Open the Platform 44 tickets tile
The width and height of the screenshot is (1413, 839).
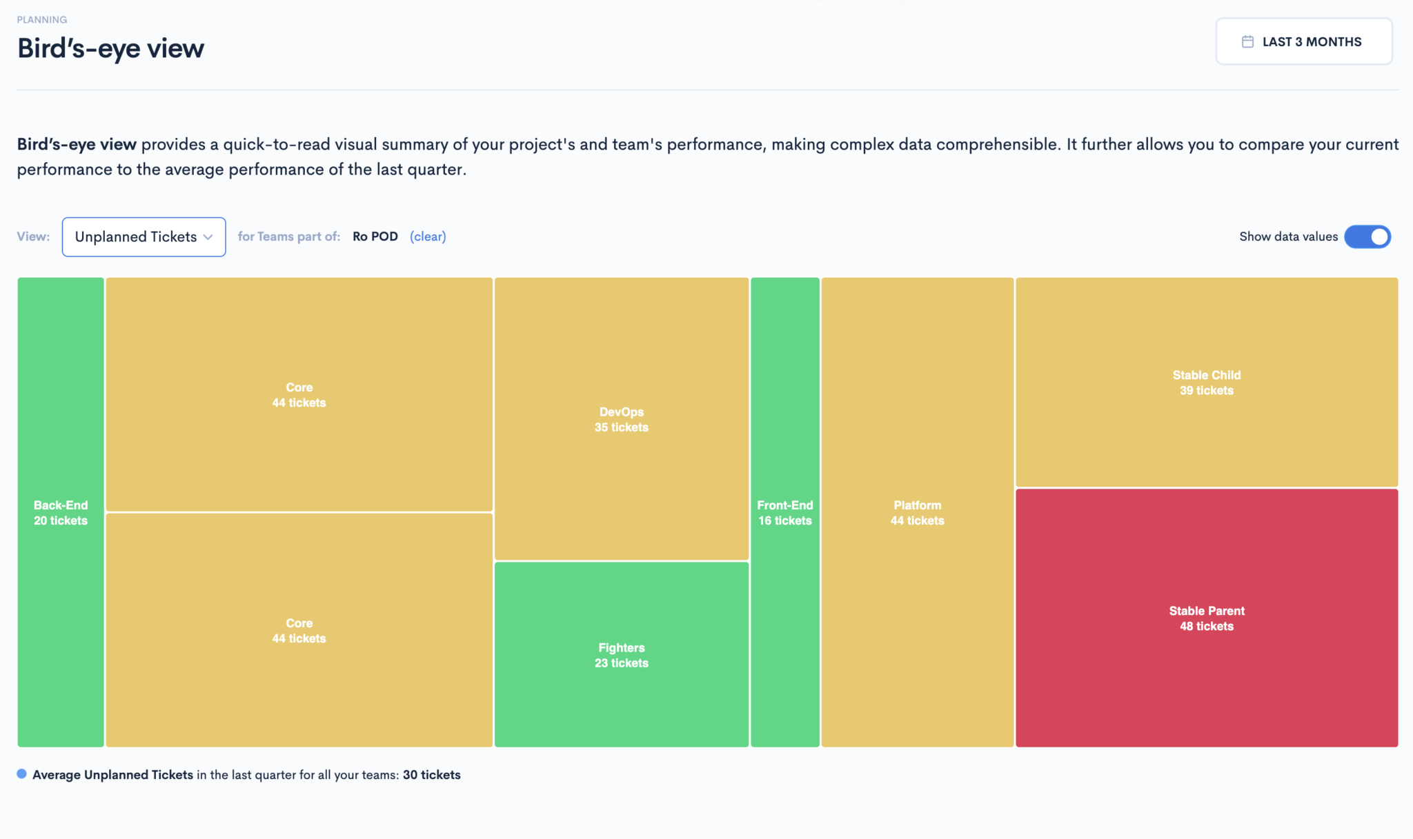[x=918, y=512]
